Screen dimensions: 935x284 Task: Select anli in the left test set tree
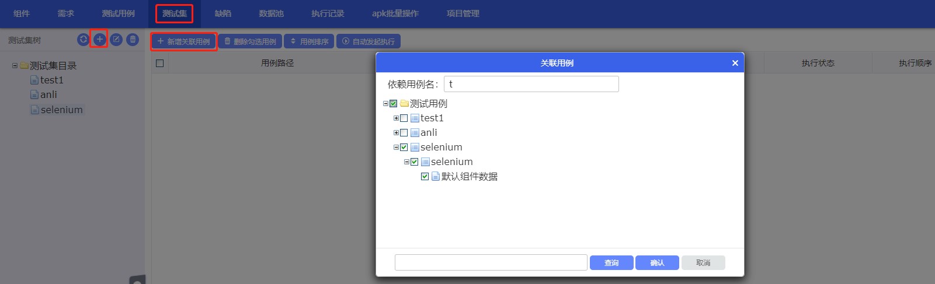coord(48,94)
